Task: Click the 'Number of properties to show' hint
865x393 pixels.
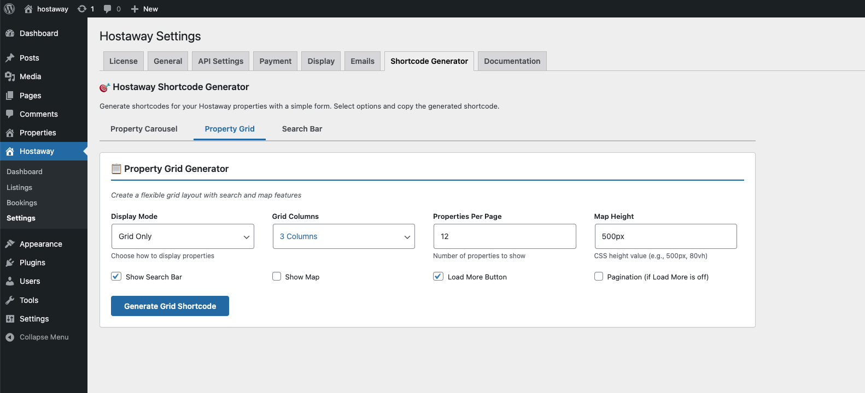Action: pyautogui.click(x=479, y=256)
